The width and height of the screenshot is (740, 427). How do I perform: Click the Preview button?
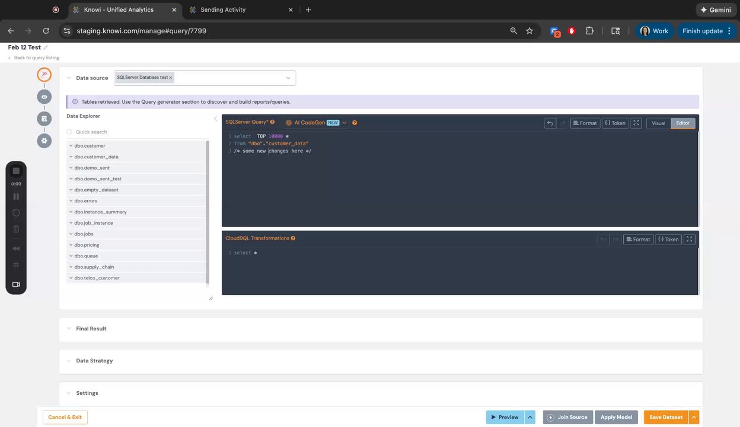click(x=505, y=418)
